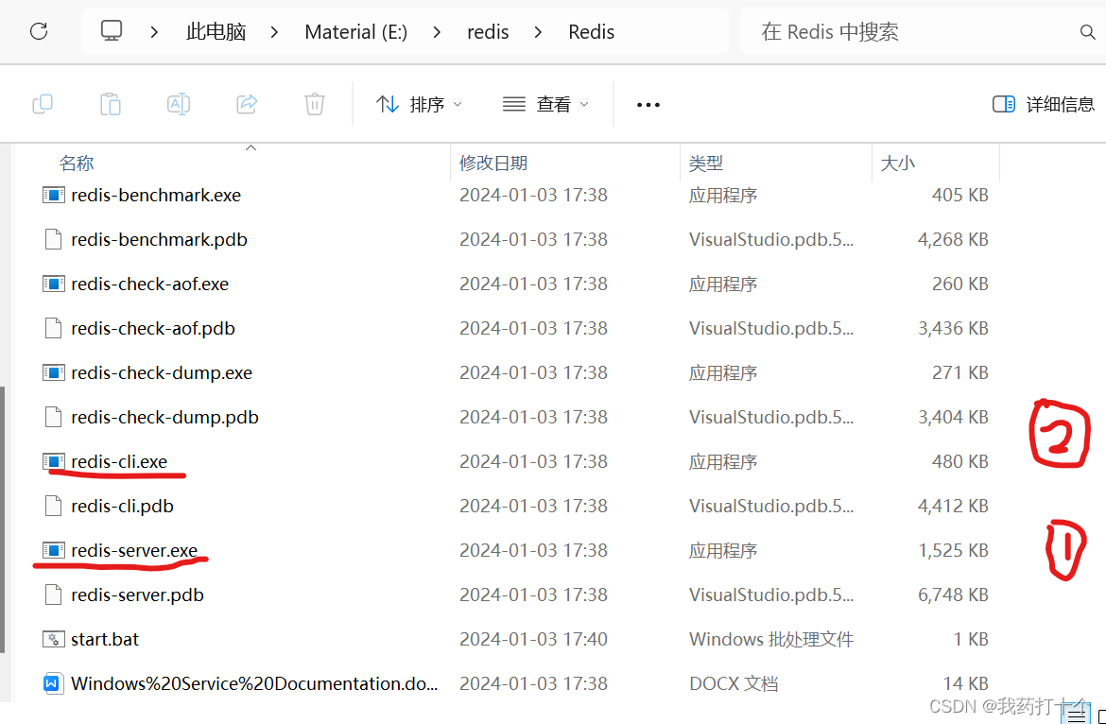Viewport: 1106px width, 724px height.
Task: Select the file name redis-check-aof.pdb
Action: 153,329
